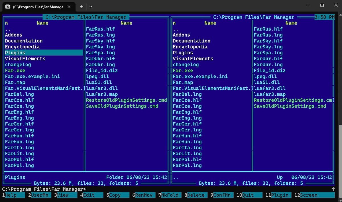Click the 'n' sort mode letter in left panel
This screenshot has width=342, height=202.
coord(7,23)
